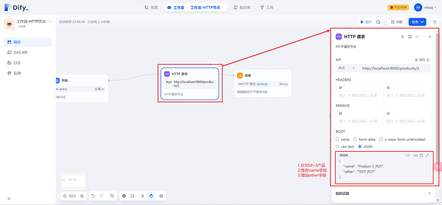The image size is (442, 205).
Task: Open the PUT method dropdown
Action: (346, 68)
